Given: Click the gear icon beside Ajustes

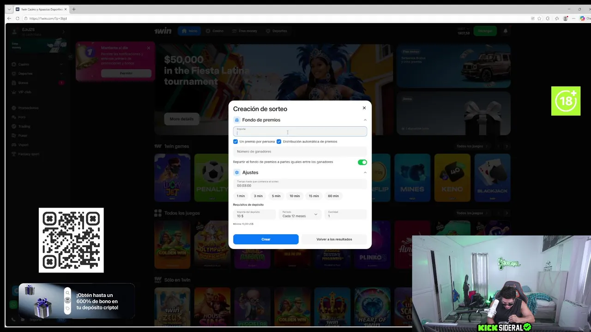Looking at the screenshot, I should (237, 172).
